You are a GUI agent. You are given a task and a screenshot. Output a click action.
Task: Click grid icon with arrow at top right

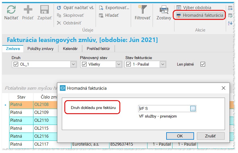(x=230, y=8)
